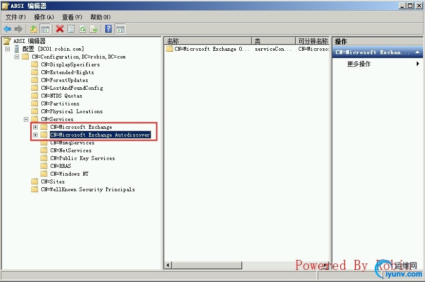This screenshot has height=282, width=425.
Task: Open the 查看(V) menu
Action: click(72, 17)
